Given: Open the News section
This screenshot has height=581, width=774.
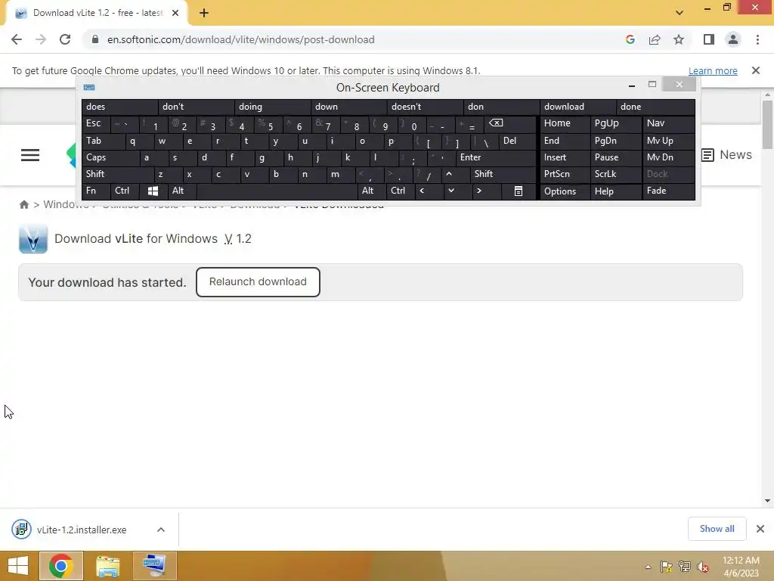Looking at the screenshot, I should [x=726, y=154].
